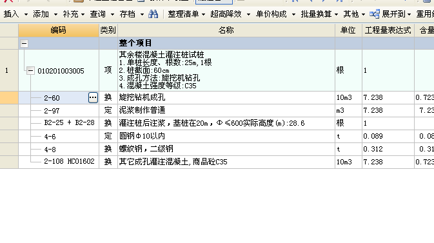Click the 其它成孔灌注混凝土 name cell
The width and height of the screenshot is (434, 243).
pos(226,162)
